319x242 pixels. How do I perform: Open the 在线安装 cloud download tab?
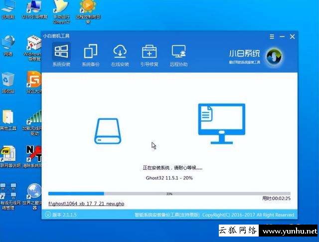coord(120,55)
